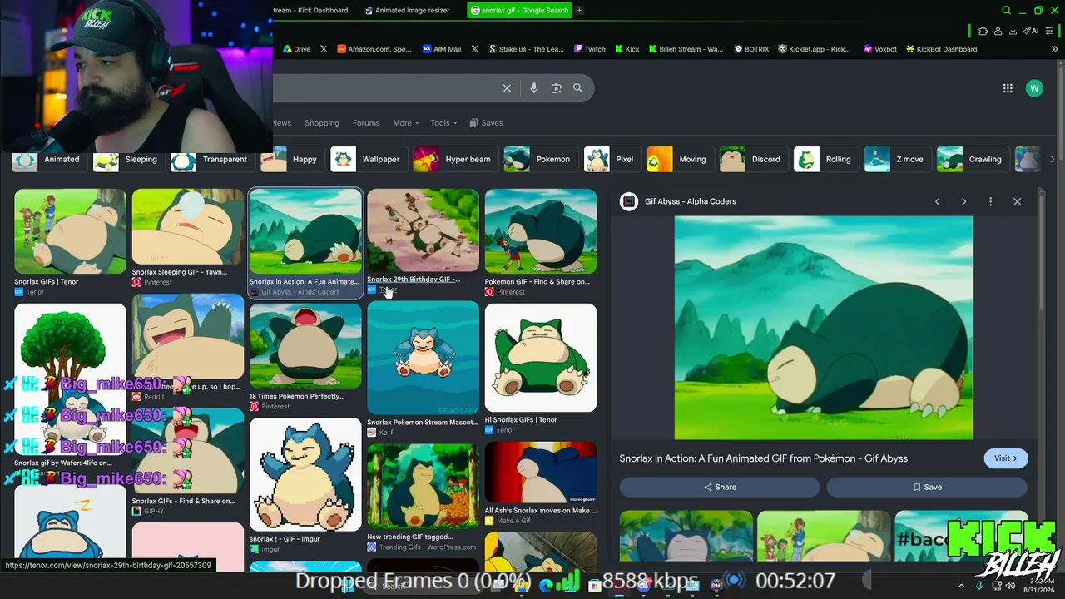
Task: Open the Hi Snorlax GIFs Tenor thumbnail
Action: 541,358
